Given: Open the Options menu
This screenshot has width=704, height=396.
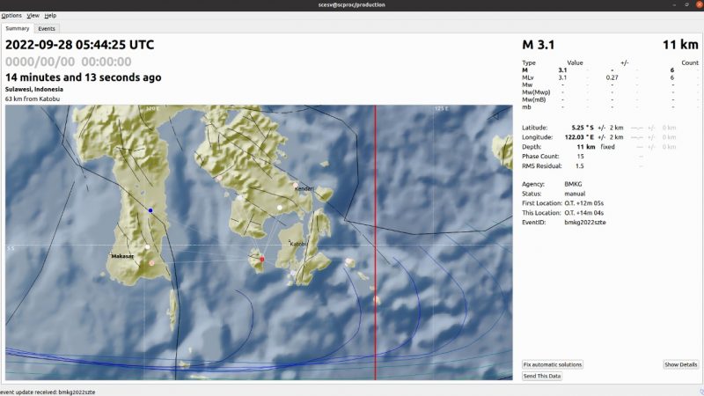Looking at the screenshot, I should 11,16.
